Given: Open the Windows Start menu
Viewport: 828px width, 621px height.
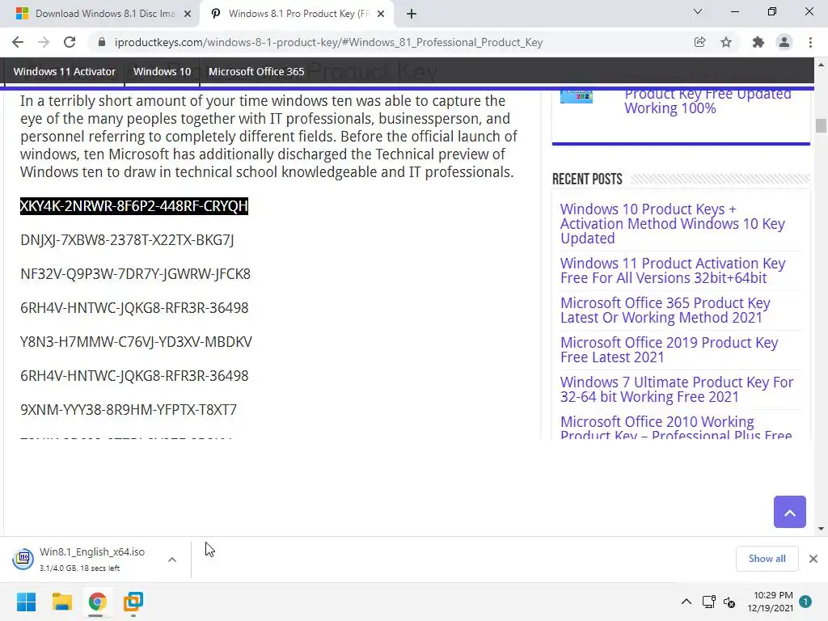Looking at the screenshot, I should click(x=26, y=602).
